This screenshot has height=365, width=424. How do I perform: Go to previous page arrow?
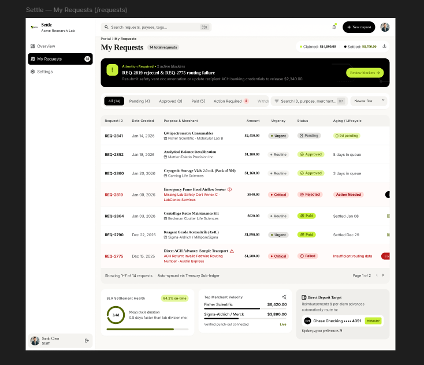pos(377,275)
